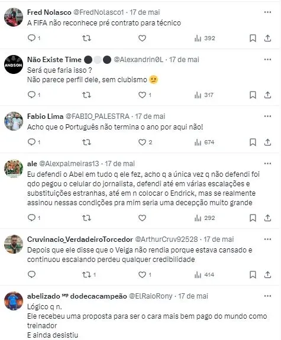281x340 pixels.
Task: Retweet ale's tweet about Abel
Action: 86,218
